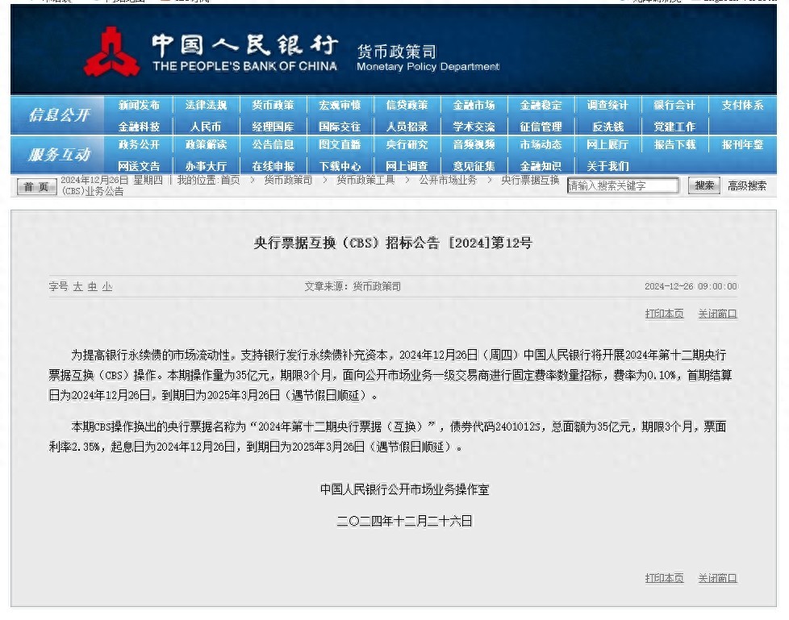Click bottom 关闭窗口 close window link
Viewport: 789px width, 620px height.
pyautogui.click(x=717, y=578)
